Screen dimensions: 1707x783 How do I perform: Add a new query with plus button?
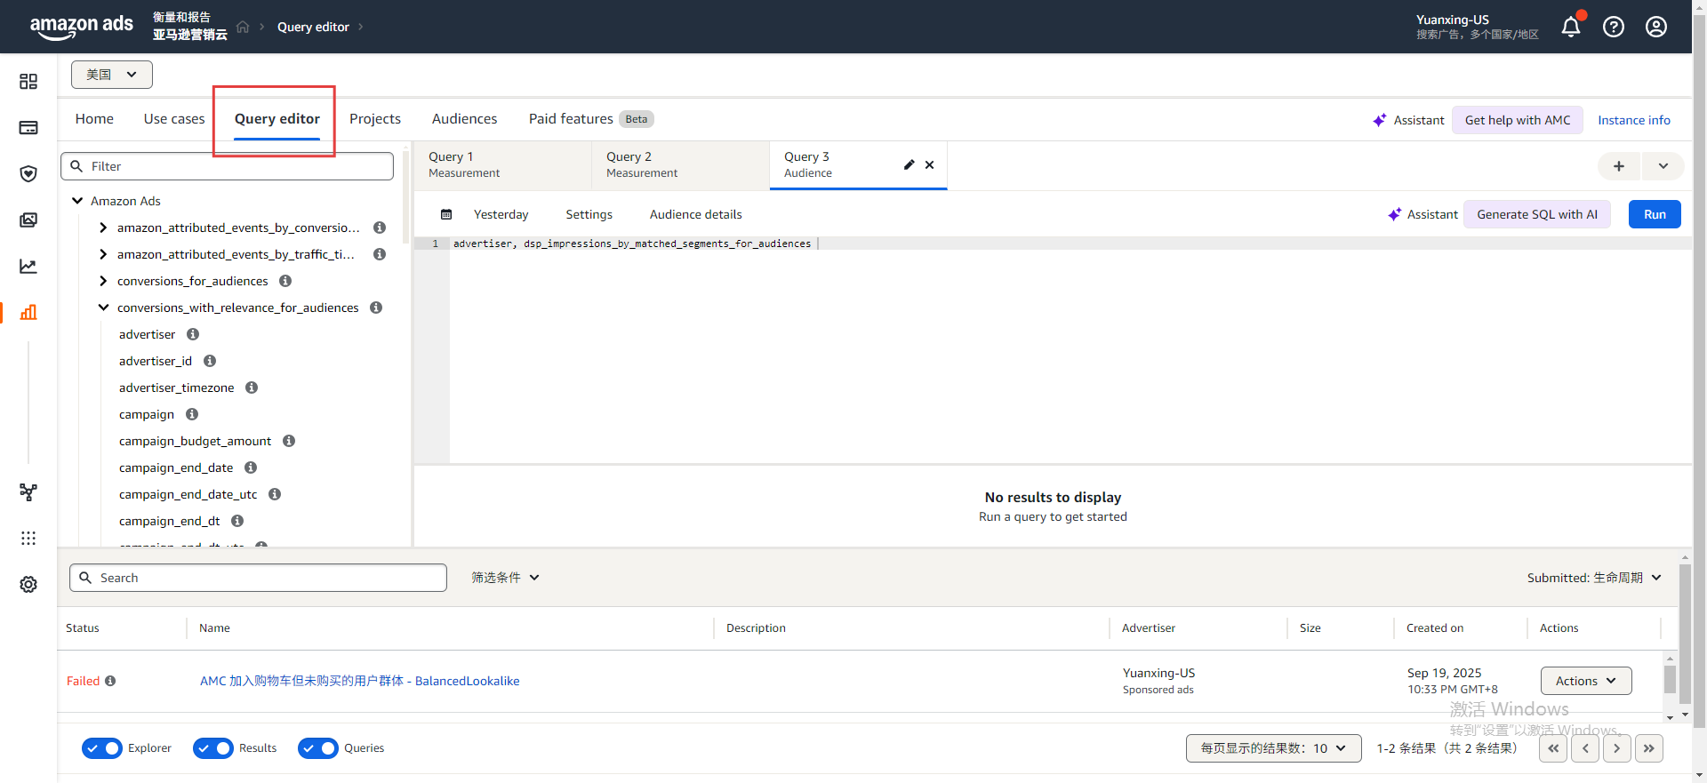pos(1618,166)
